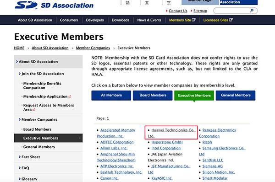The width and height of the screenshot is (275, 182).
Task: Open the Downloads menu
Action: pos(121,20)
